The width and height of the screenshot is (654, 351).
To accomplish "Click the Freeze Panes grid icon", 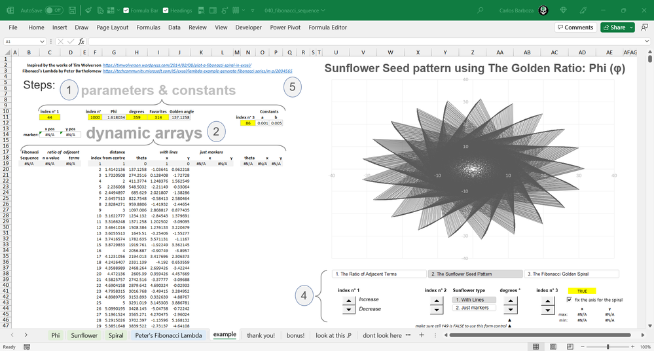I will 111,10.
